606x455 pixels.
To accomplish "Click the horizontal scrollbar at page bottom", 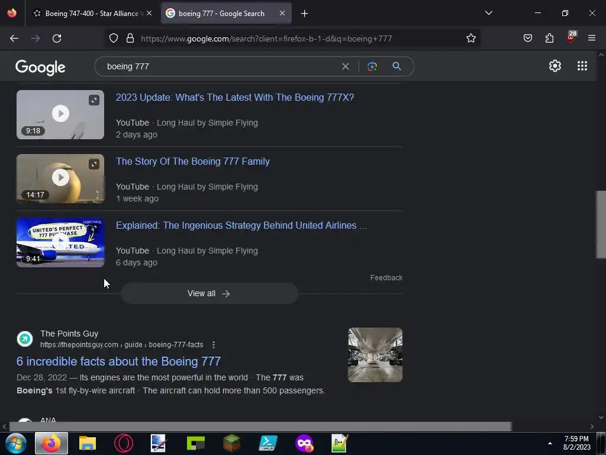I will 260,427.
